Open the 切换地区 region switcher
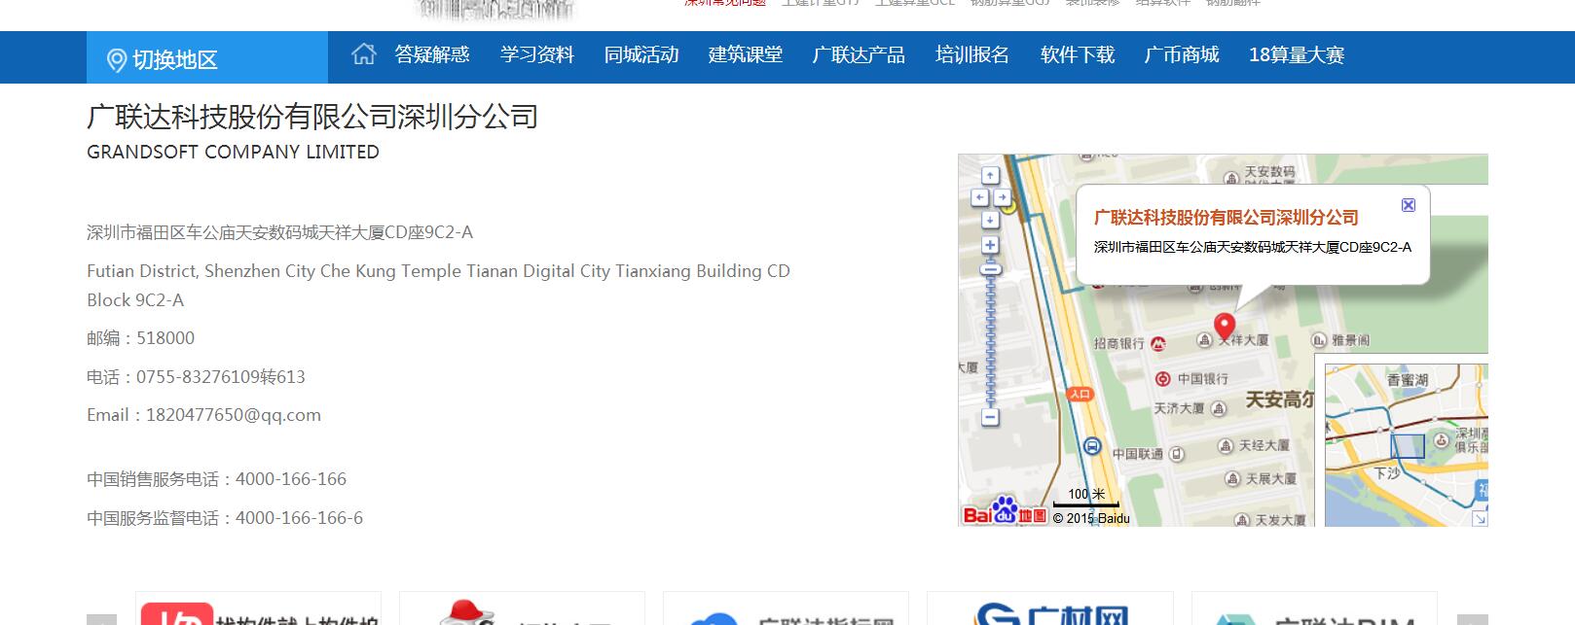Image resolution: width=1575 pixels, height=625 pixels. click(207, 57)
